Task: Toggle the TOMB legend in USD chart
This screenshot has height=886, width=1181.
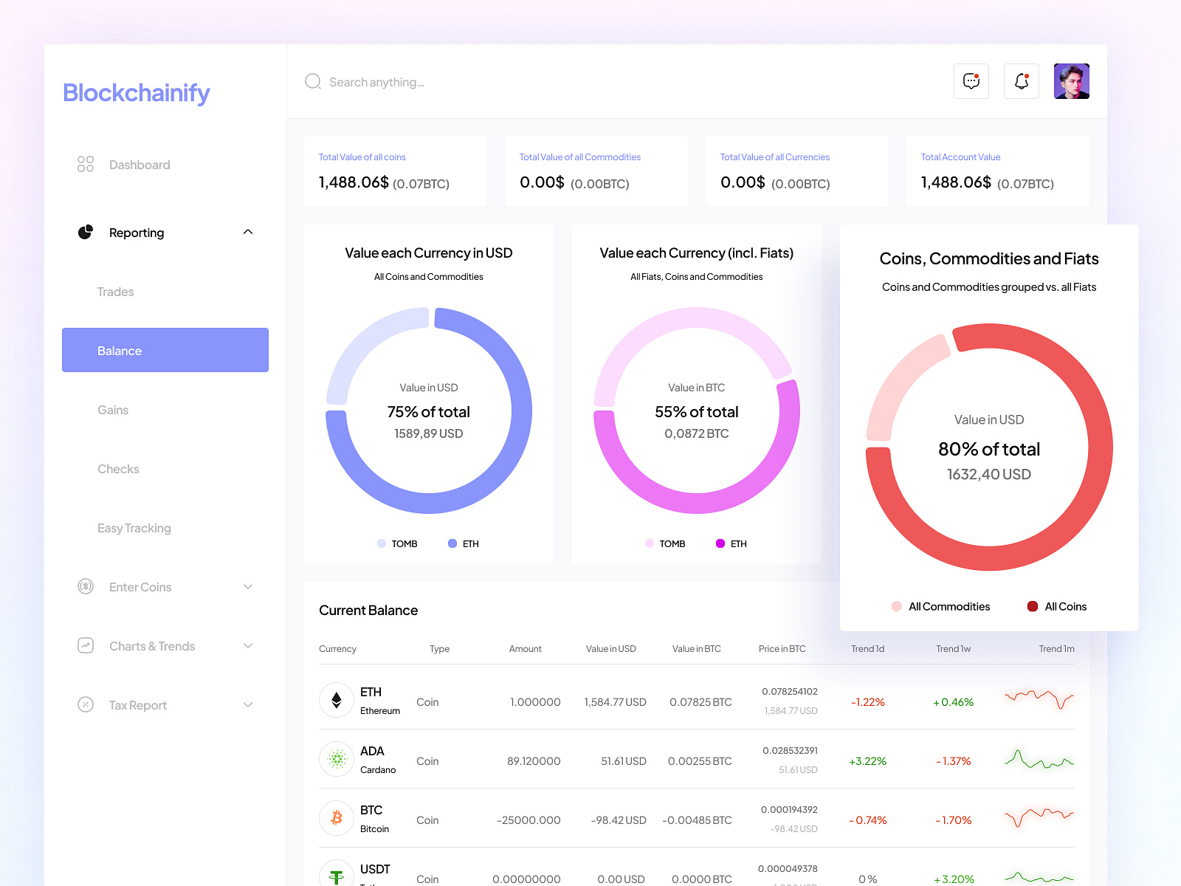Action: tap(397, 543)
